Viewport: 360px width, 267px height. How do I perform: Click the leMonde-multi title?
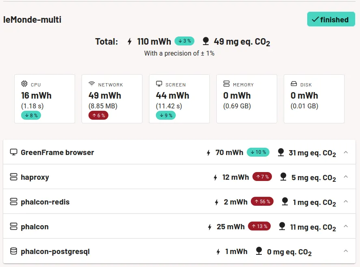(32, 19)
